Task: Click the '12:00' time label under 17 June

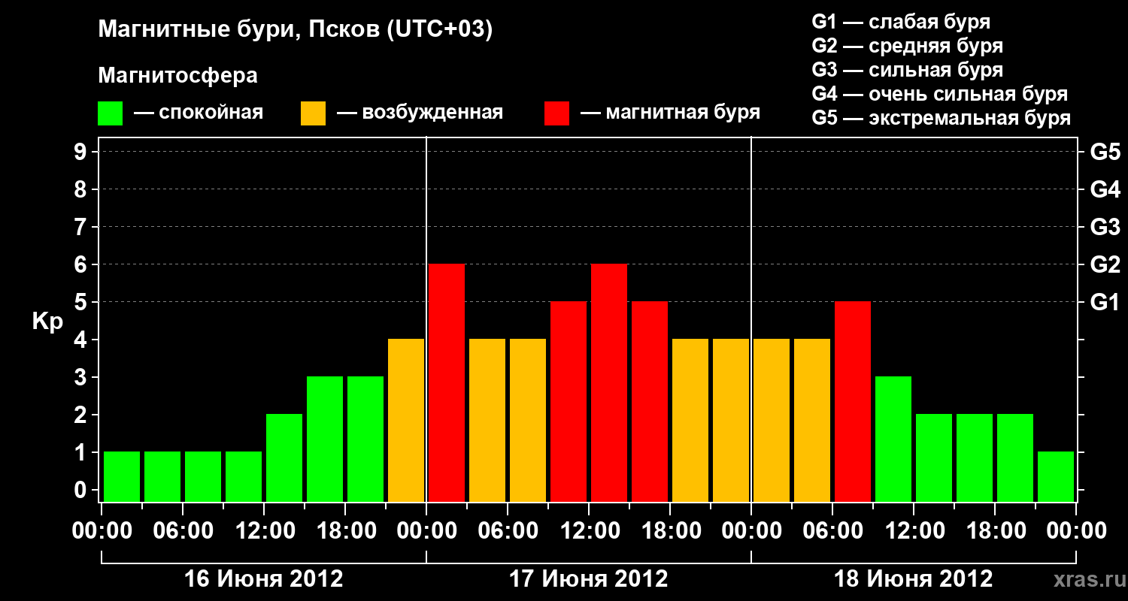Action: [x=589, y=531]
